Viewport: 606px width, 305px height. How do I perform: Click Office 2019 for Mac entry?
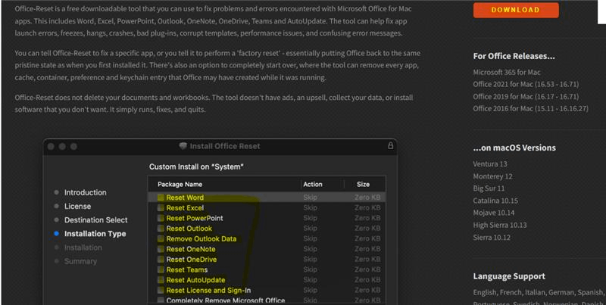coord(526,97)
